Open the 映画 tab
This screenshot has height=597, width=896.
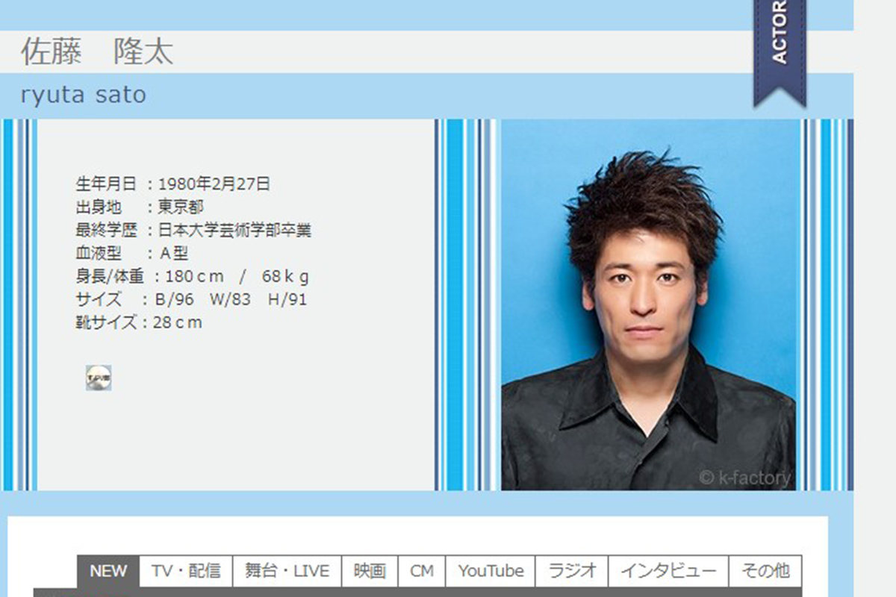(370, 572)
